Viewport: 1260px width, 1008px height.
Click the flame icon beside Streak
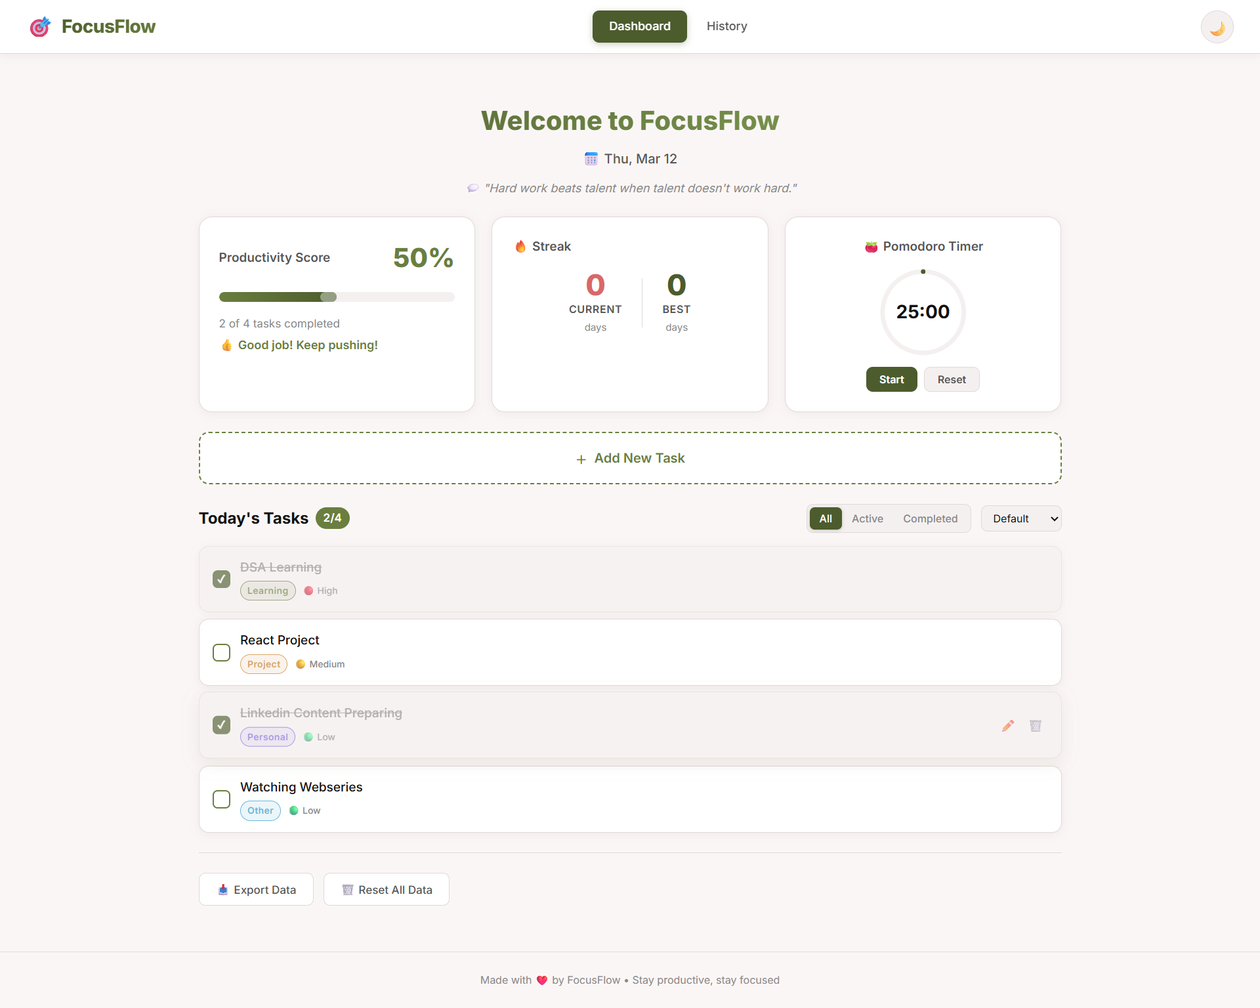coord(520,246)
